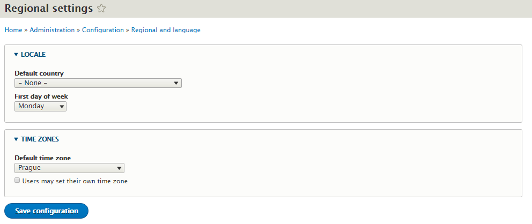Click the 'Users may set their own time zone' label
This screenshot has width=532, height=224.
tap(75, 181)
